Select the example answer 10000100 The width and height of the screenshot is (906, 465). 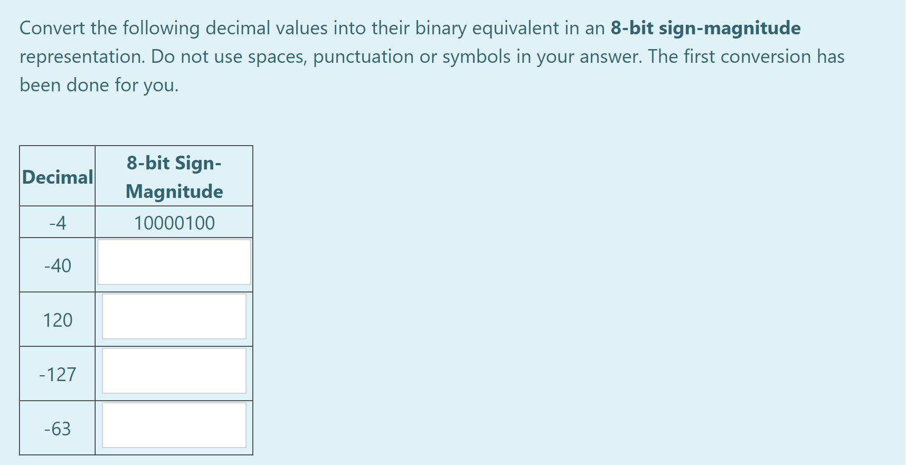[x=174, y=222]
